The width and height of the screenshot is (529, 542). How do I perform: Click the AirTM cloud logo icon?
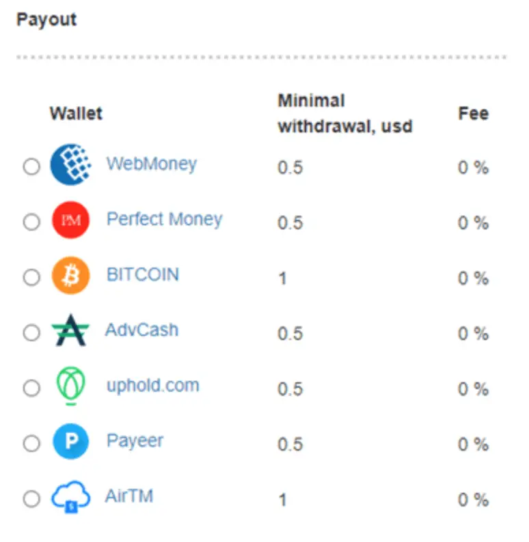coord(71,497)
